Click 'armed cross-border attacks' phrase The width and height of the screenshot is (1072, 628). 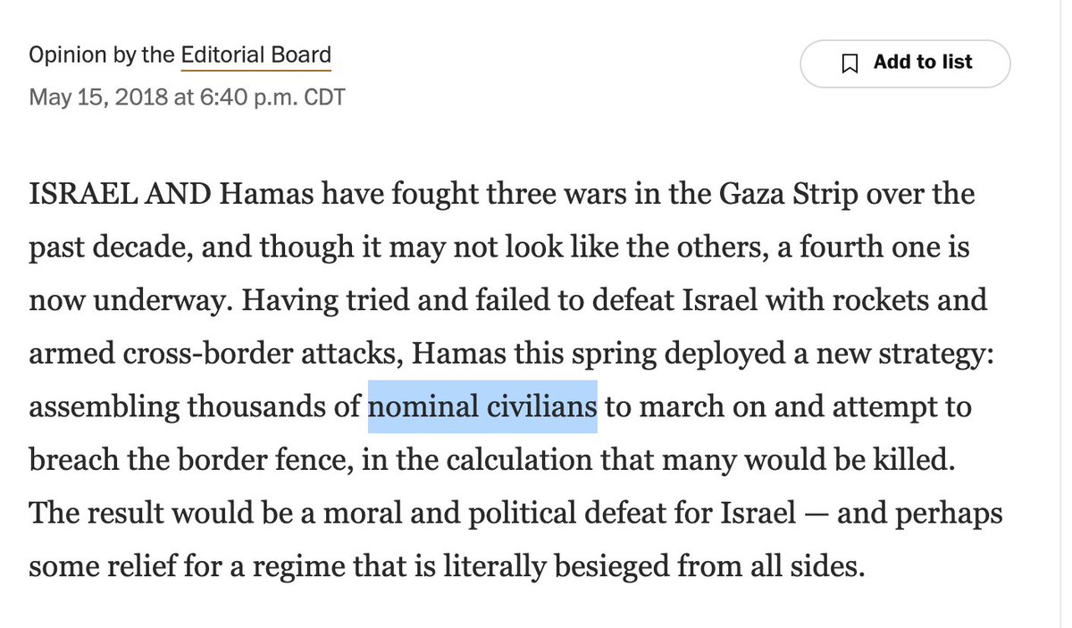click(x=215, y=354)
